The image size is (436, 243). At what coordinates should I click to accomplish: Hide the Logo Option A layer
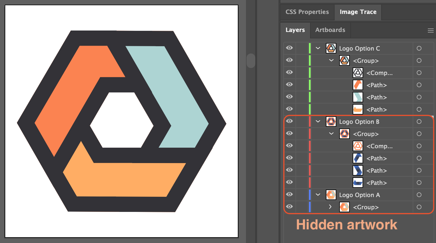pyautogui.click(x=289, y=195)
